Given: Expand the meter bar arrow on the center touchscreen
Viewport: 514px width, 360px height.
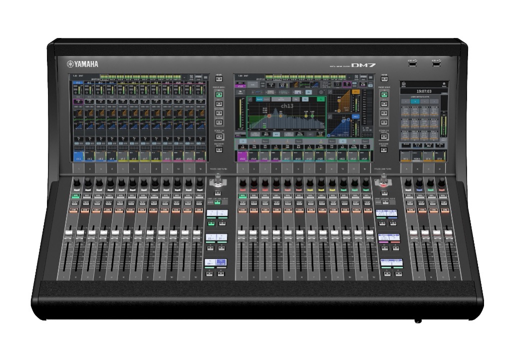Looking at the screenshot, I should point(351,78).
